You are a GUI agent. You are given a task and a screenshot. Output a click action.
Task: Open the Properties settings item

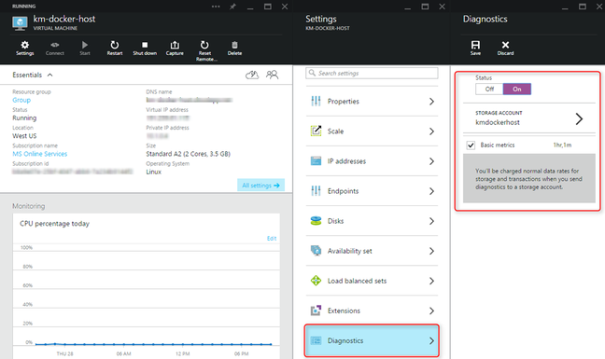(372, 102)
